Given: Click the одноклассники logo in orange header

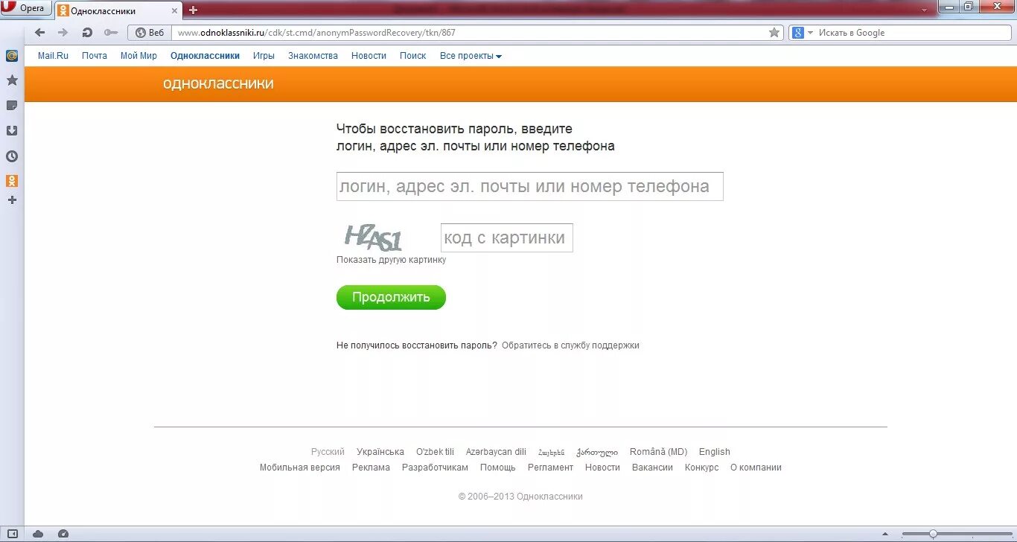Looking at the screenshot, I should tap(218, 84).
